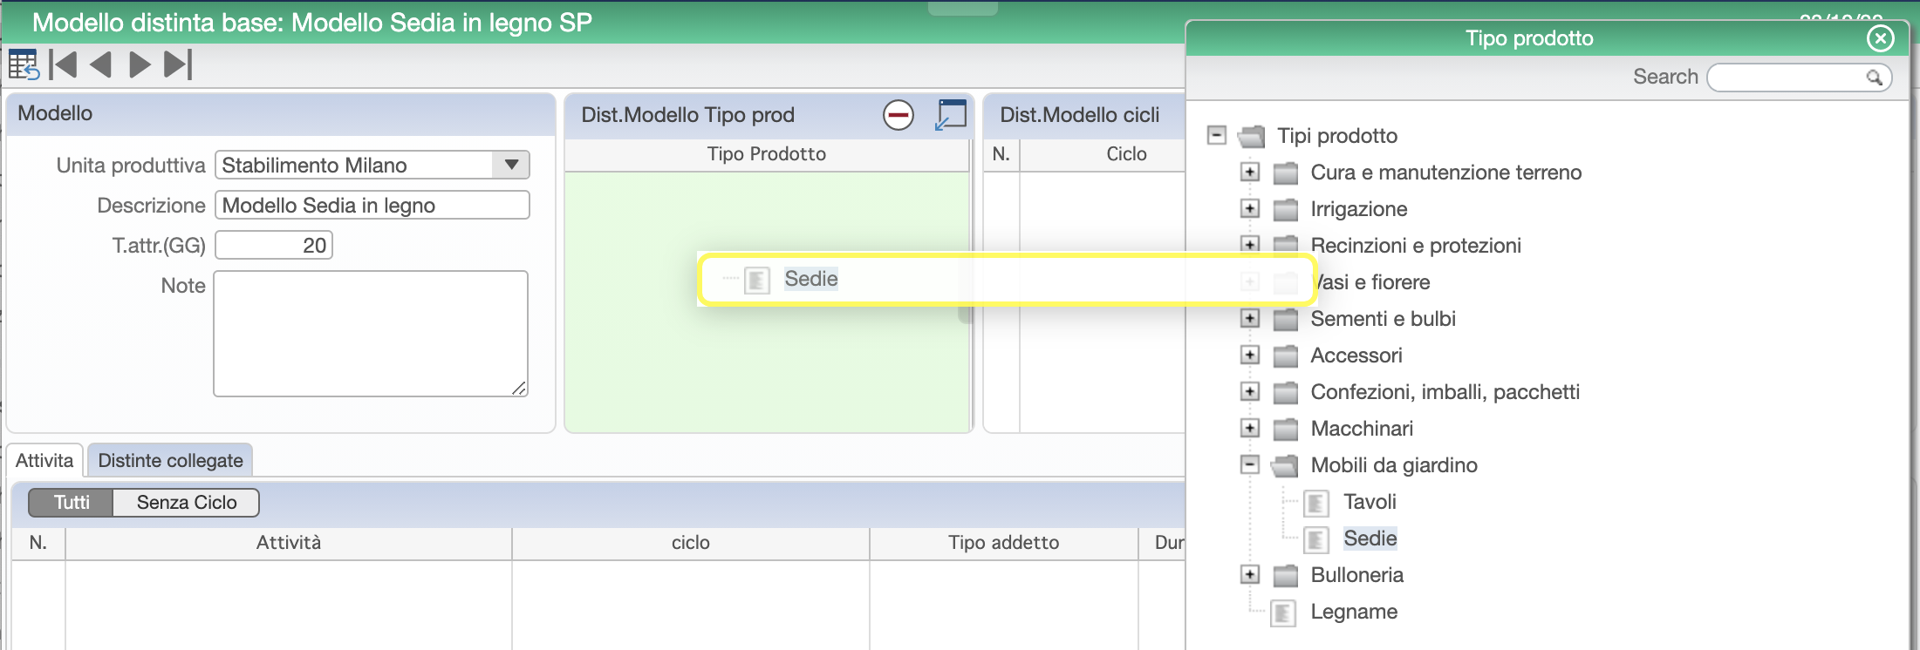The width and height of the screenshot is (1920, 650).
Task: Expand Sementi e bulbi node
Action: (1250, 319)
